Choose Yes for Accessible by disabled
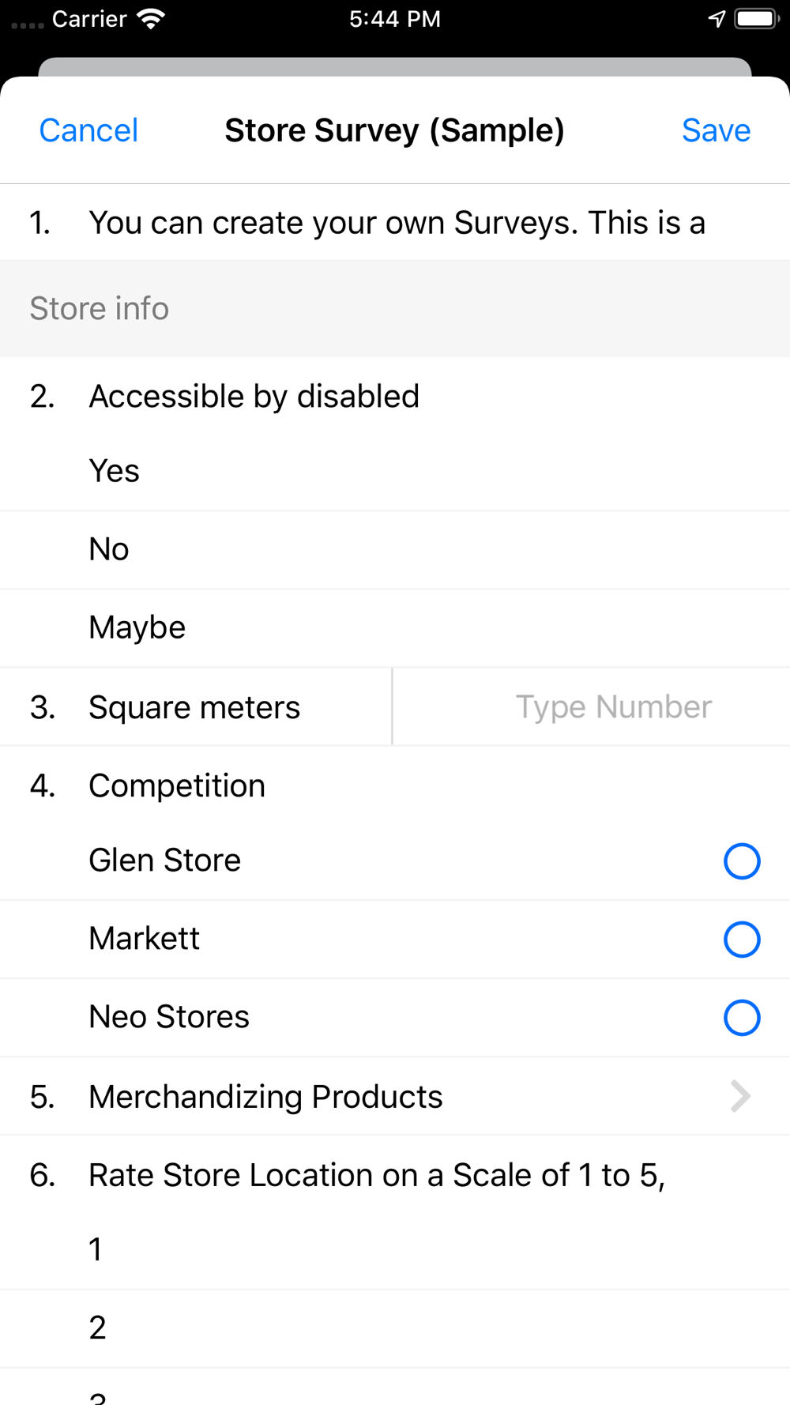The width and height of the screenshot is (790, 1405). coord(395,471)
